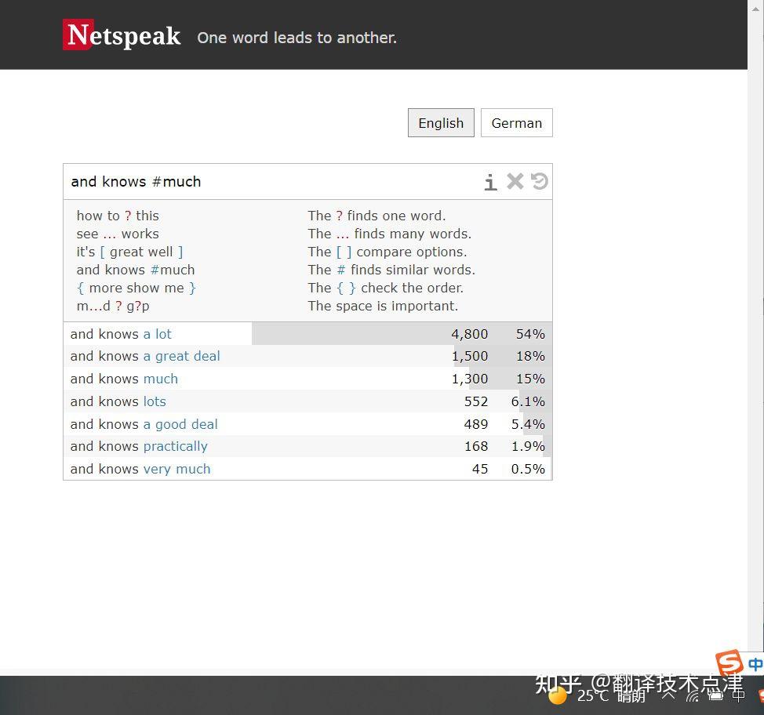Click the Netspeak logo
Viewport: 764px width, 715px height.
click(x=122, y=34)
